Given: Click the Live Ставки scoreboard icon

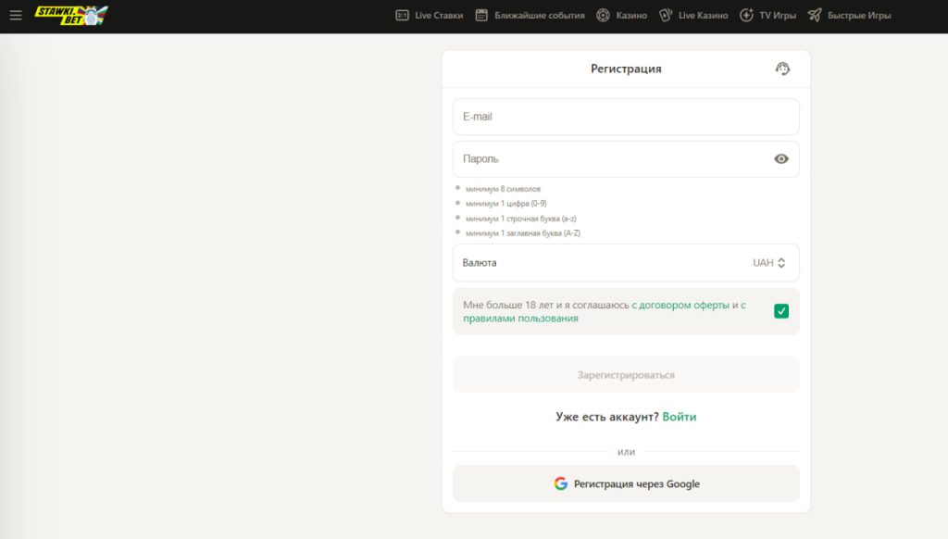Looking at the screenshot, I should [402, 15].
